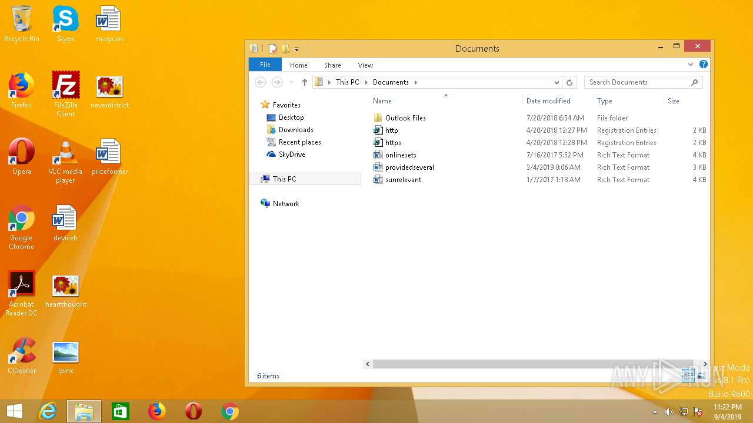Show hidden tray icons arrow
753x423 pixels.
[655, 412]
